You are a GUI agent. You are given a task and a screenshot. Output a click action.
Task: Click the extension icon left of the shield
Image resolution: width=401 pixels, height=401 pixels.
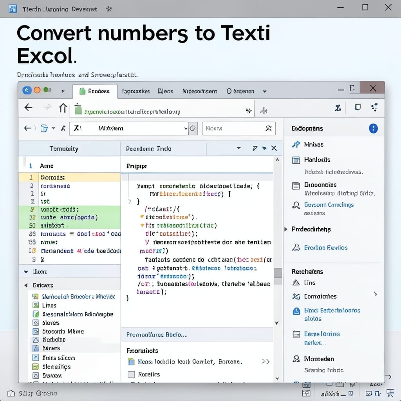pos(338,108)
